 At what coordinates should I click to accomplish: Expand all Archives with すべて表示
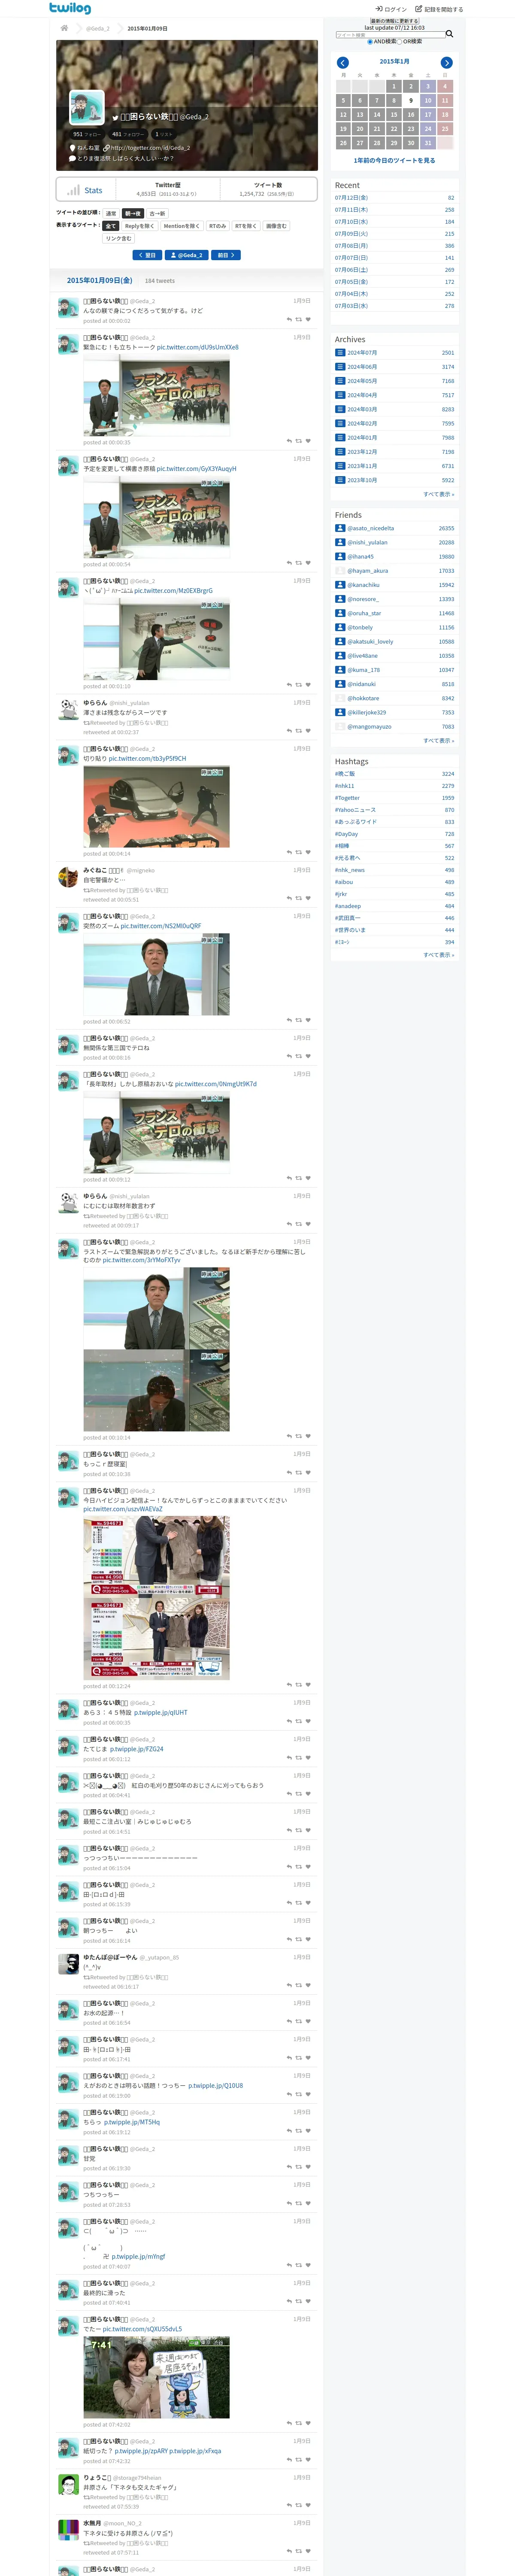pos(438,494)
